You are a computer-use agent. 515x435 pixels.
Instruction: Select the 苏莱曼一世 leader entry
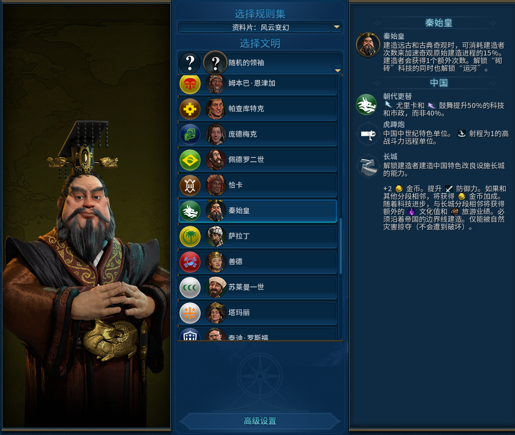click(258, 288)
